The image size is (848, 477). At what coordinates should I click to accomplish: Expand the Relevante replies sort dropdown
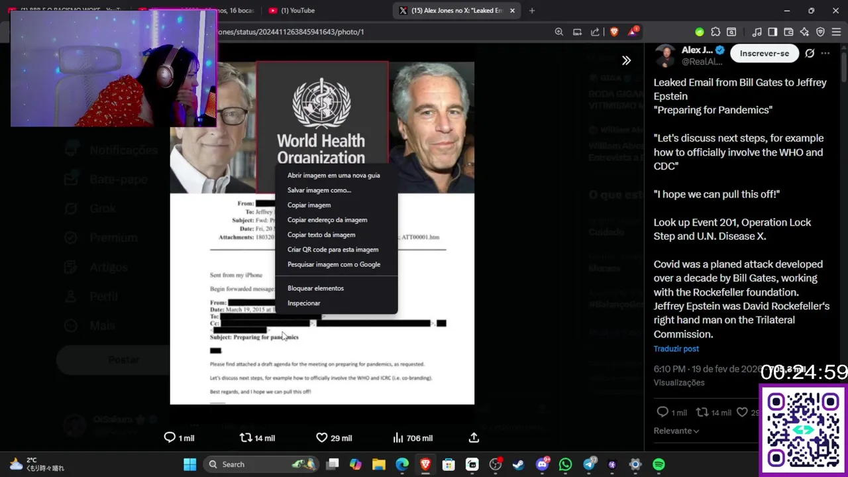pyautogui.click(x=676, y=431)
